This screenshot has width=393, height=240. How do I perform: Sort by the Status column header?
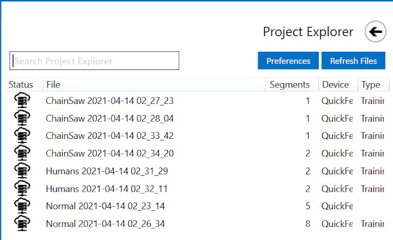(x=21, y=85)
